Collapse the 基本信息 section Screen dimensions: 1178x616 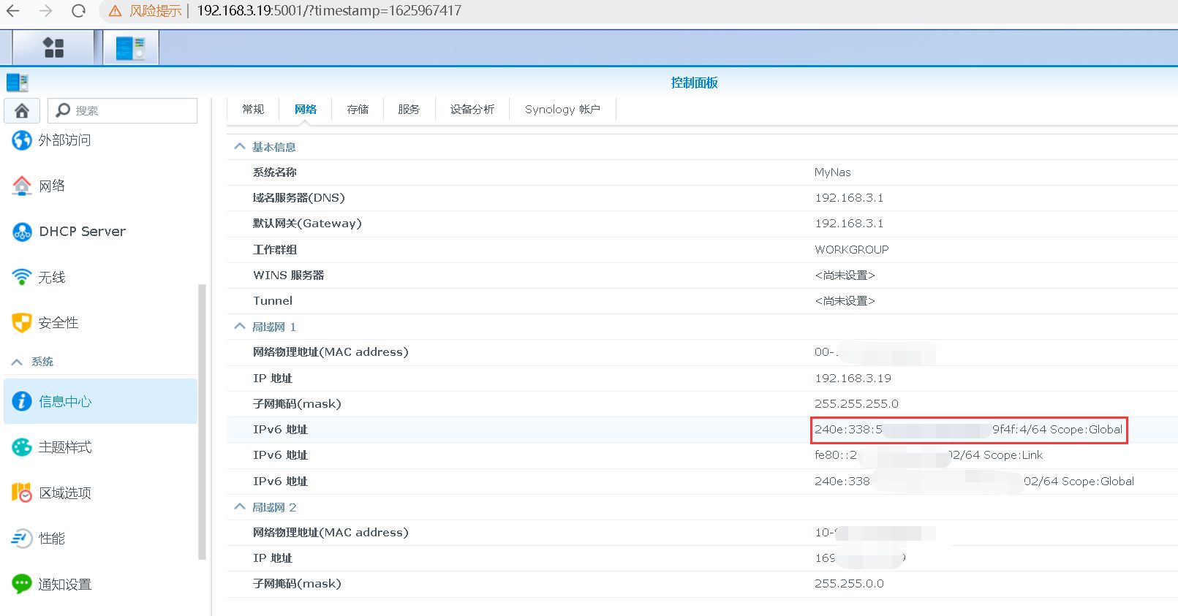click(x=240, y=147)
